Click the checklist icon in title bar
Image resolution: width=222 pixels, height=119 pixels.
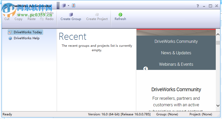click(74, 5)
